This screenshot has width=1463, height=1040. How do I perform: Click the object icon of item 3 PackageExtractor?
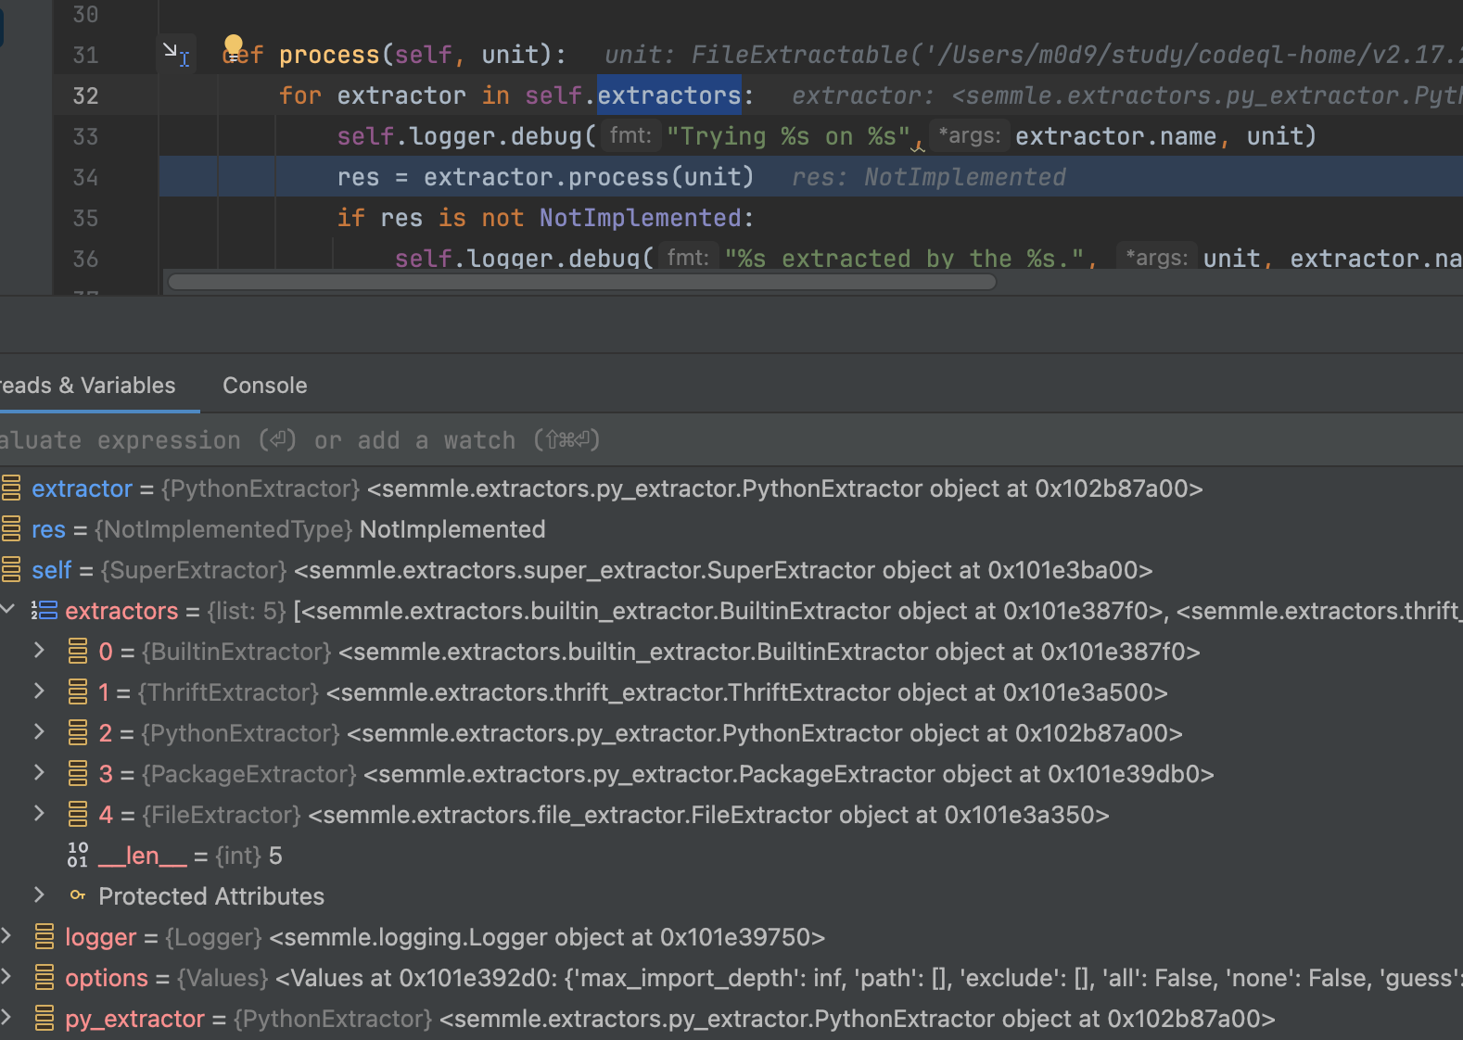[x=78, y=774]
